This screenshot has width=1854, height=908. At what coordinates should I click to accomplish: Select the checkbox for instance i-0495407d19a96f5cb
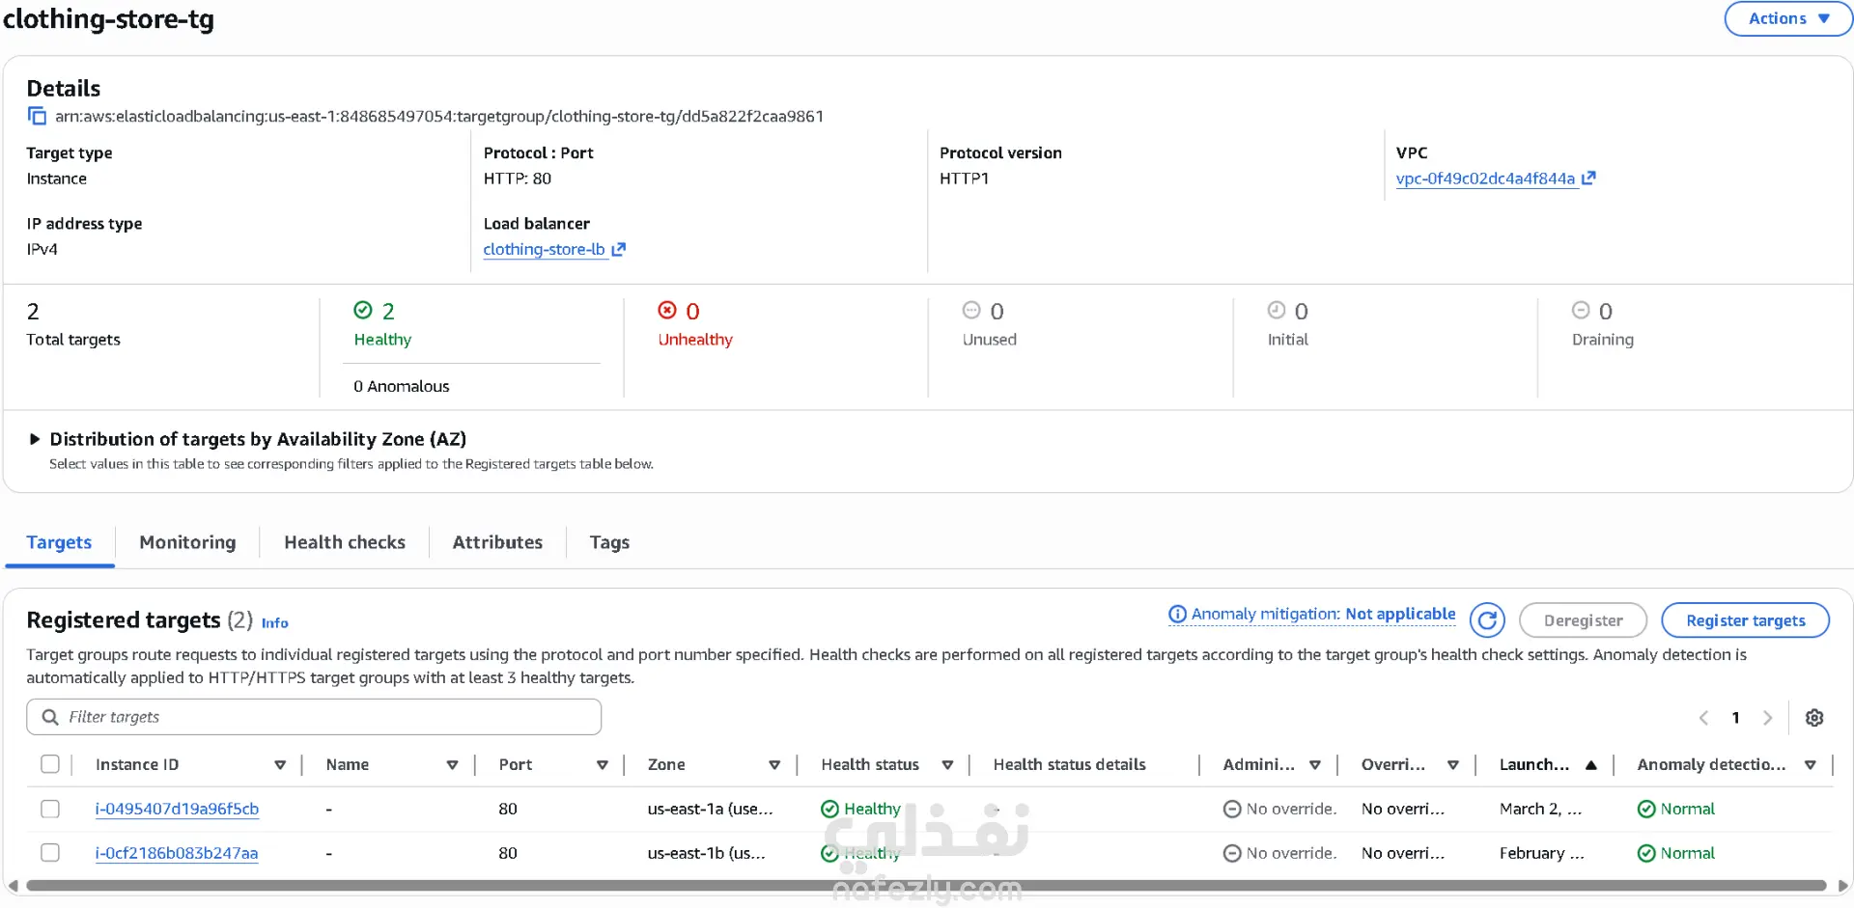[50, 809]
